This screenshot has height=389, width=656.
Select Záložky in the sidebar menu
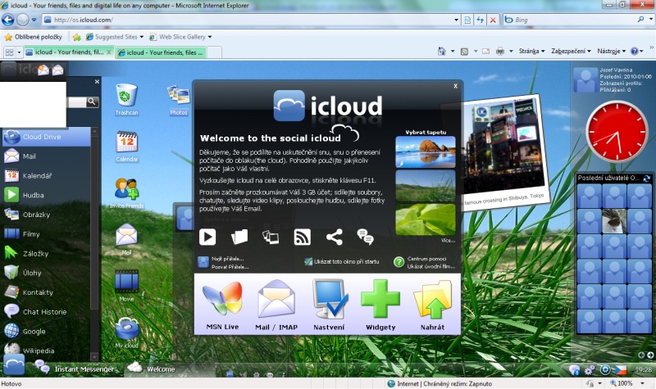tap(46, 253)
